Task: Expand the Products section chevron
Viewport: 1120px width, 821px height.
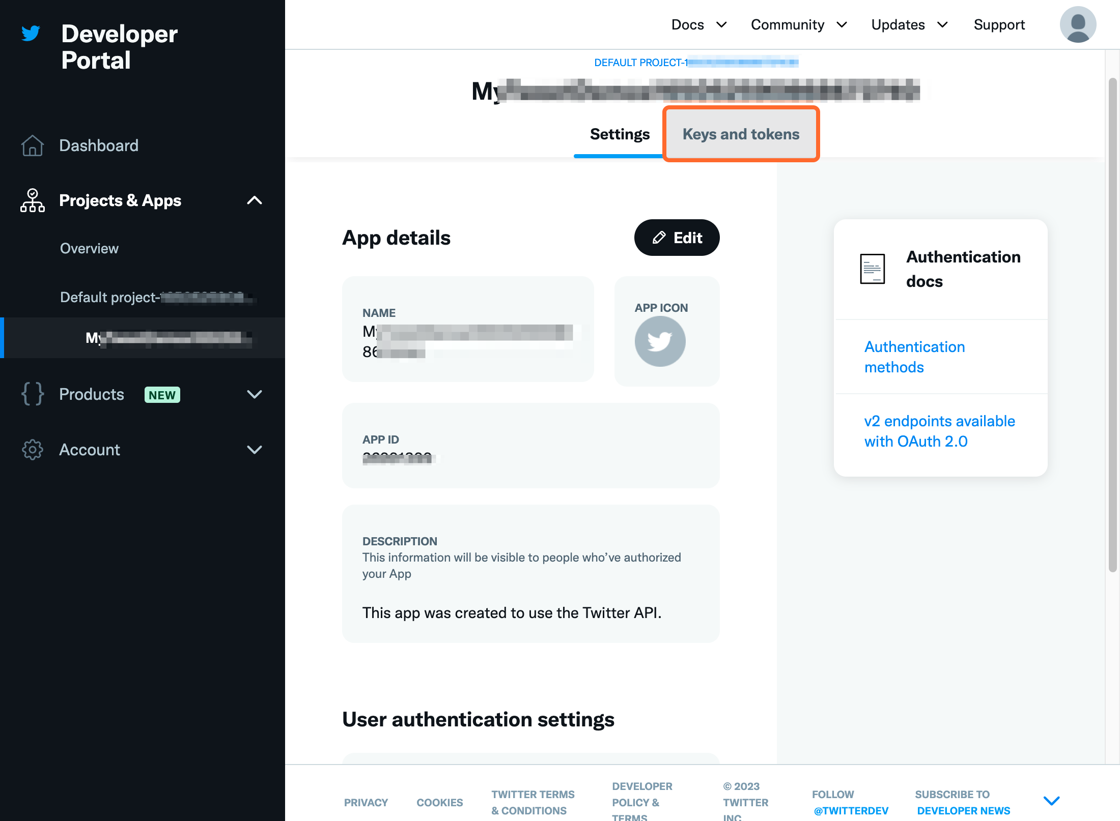Action: tap(255, 394)
